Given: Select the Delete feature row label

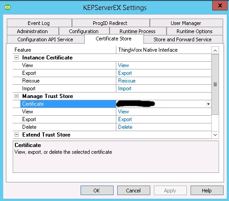Looking at the screenshot, I should click(x=29, y=127).
